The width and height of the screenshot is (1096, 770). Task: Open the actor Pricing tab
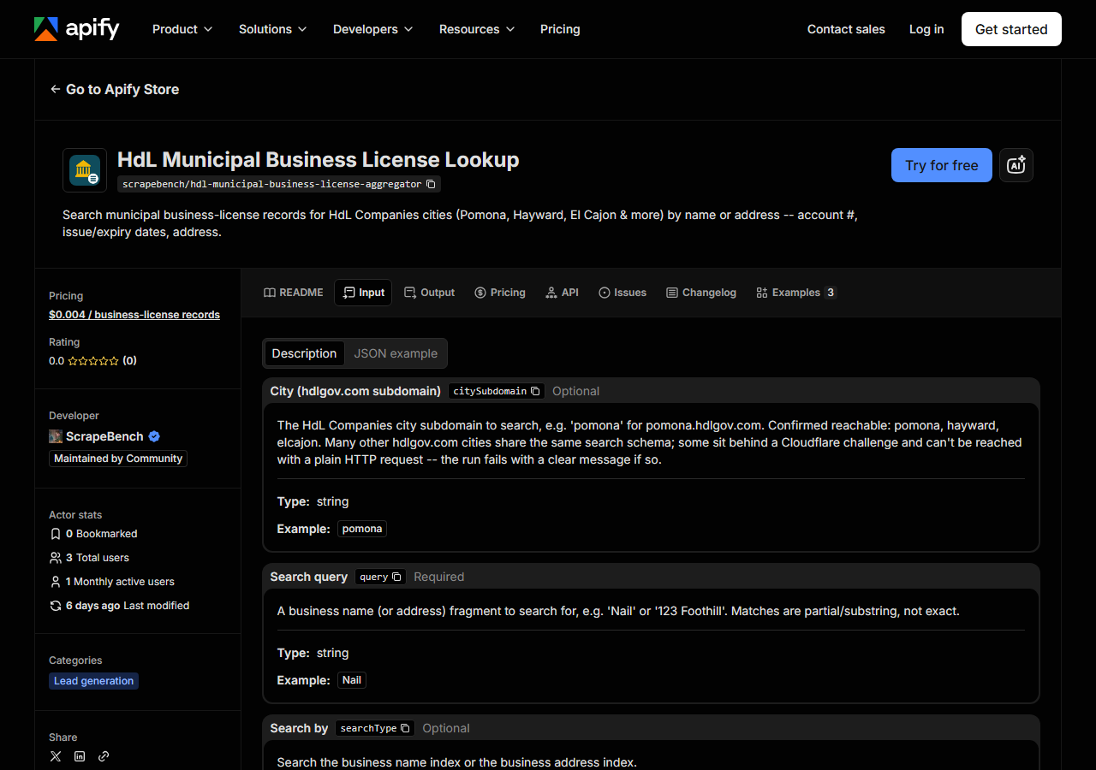pyautogui.click(x=500, y=293)
